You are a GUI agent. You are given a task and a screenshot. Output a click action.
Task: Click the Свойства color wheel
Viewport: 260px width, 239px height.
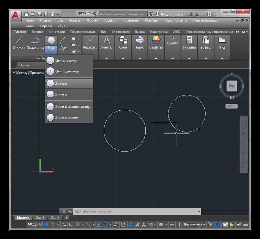pyautogui.click(x=156, y=40)
